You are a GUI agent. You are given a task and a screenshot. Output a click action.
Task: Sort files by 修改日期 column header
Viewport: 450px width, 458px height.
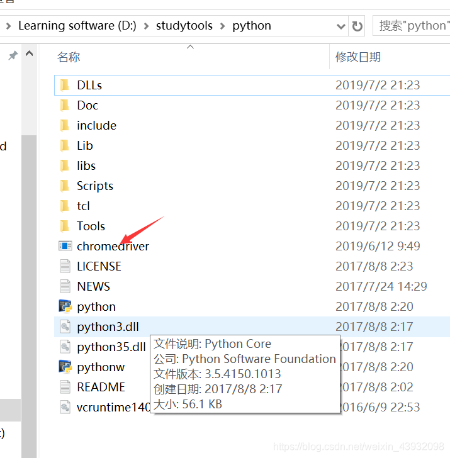point(358,57)
